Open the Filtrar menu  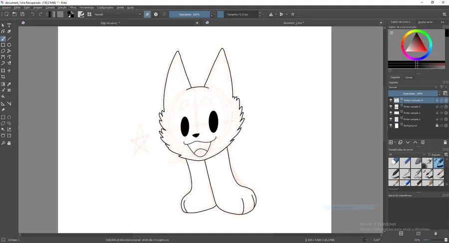(73, 8)
